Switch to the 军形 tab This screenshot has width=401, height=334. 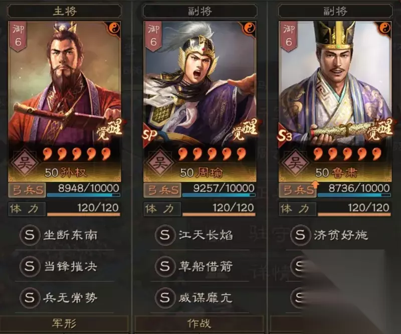[64, 323]
